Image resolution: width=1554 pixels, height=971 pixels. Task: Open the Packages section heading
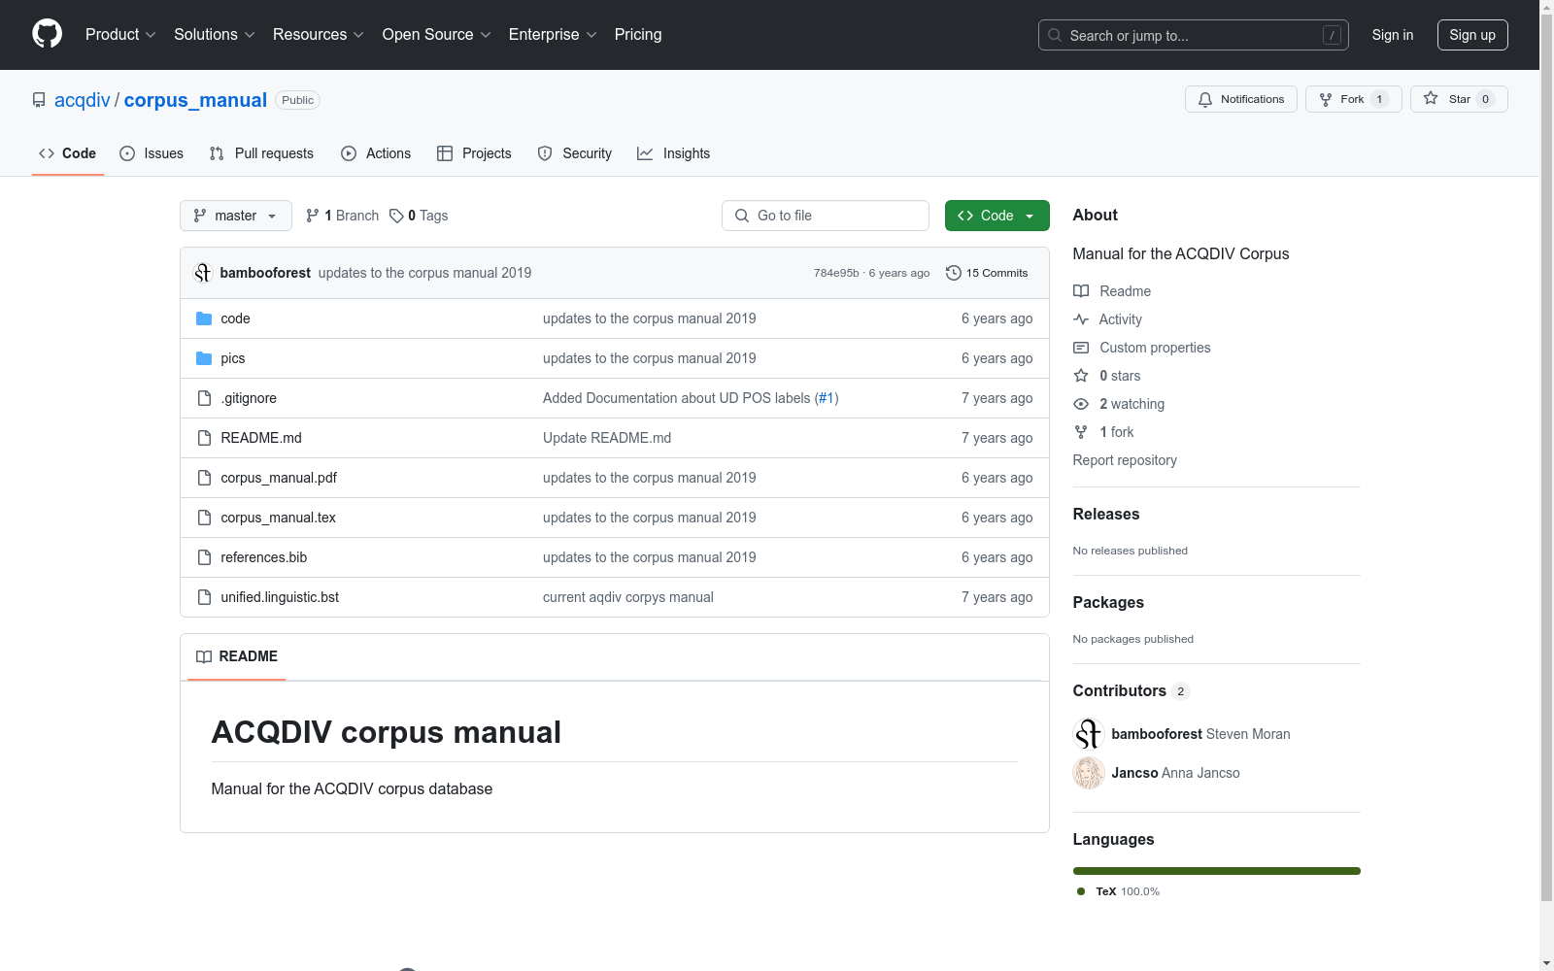pos(1108,603)
